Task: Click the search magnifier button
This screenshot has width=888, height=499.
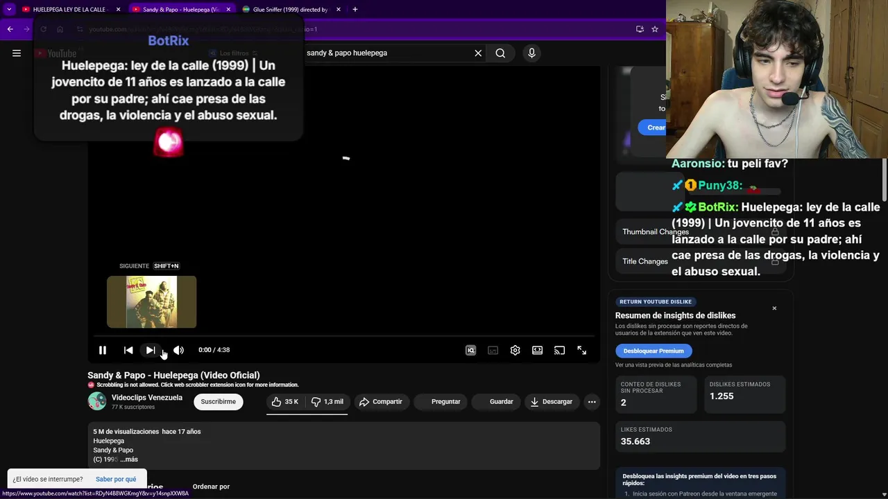Action: point(500,53)
